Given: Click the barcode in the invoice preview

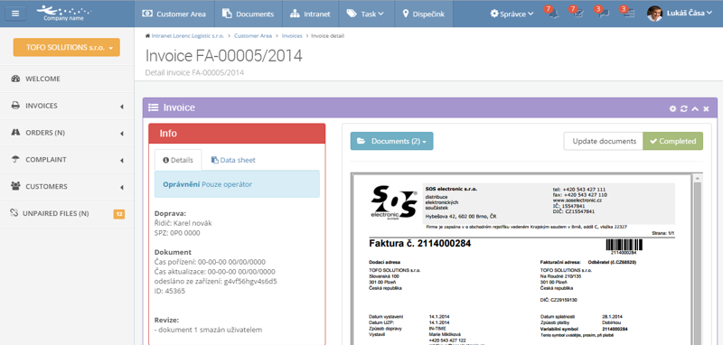Looking at the screenshot, I should tap(624, 246).
